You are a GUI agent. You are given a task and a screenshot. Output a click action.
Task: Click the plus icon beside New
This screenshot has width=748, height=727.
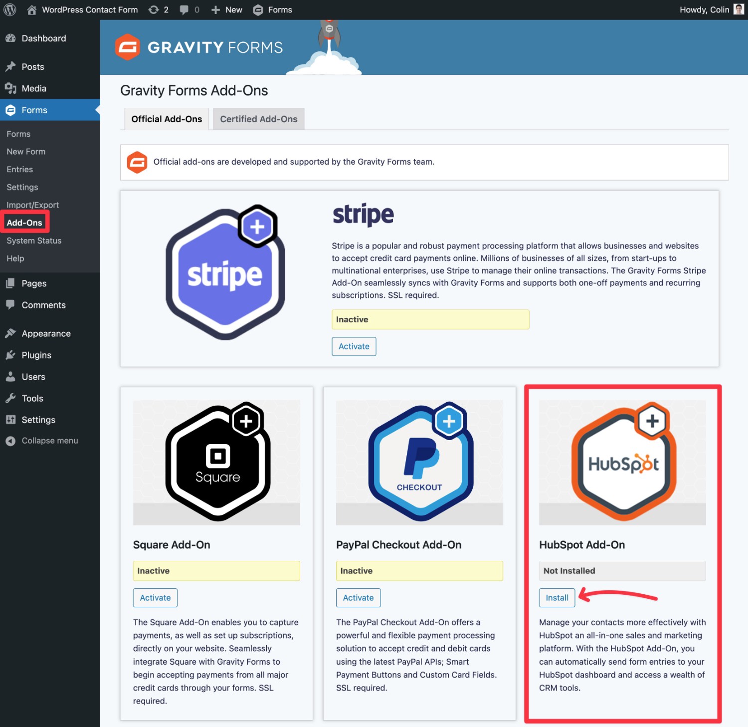215,9
